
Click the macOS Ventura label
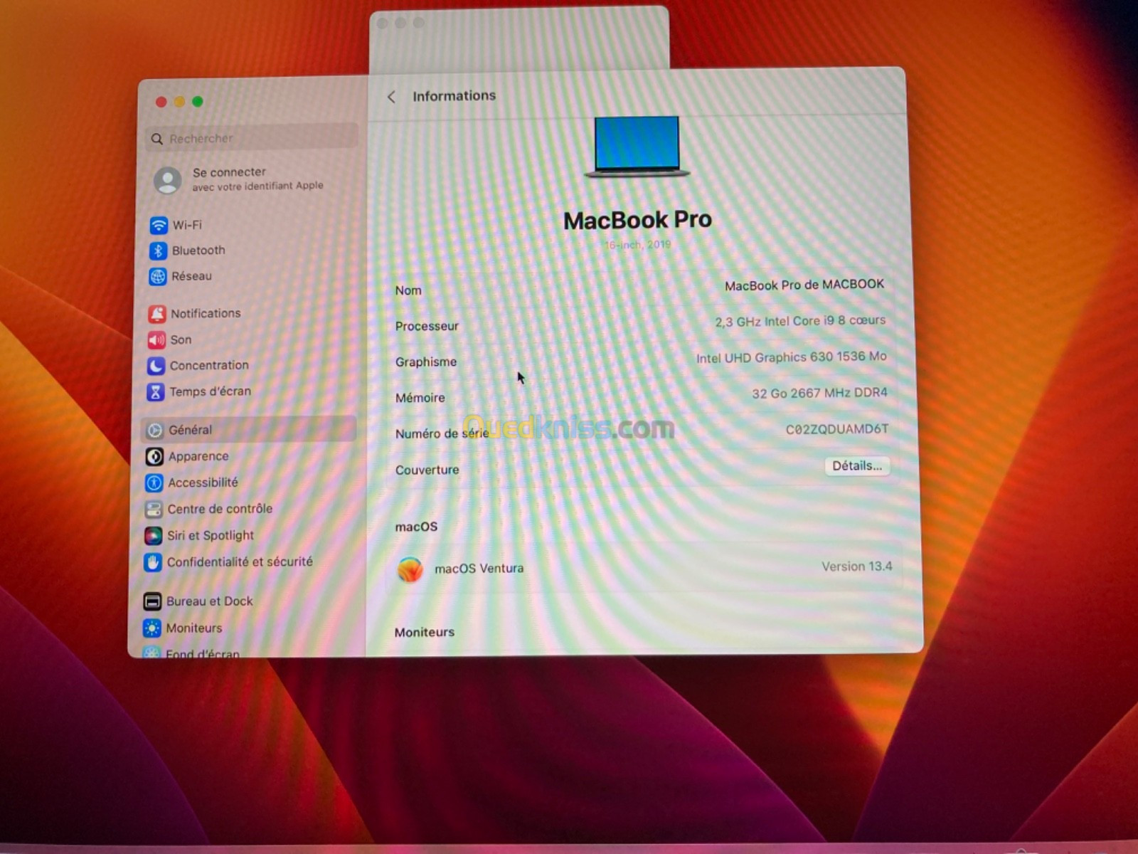pyautogui.click(x=479, y=569)
